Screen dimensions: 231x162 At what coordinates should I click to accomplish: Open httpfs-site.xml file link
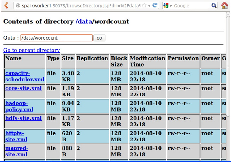[x=16, y=136]
